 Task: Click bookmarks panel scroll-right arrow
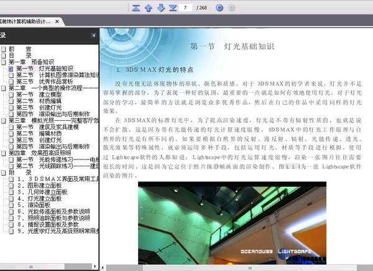[95, 267]
